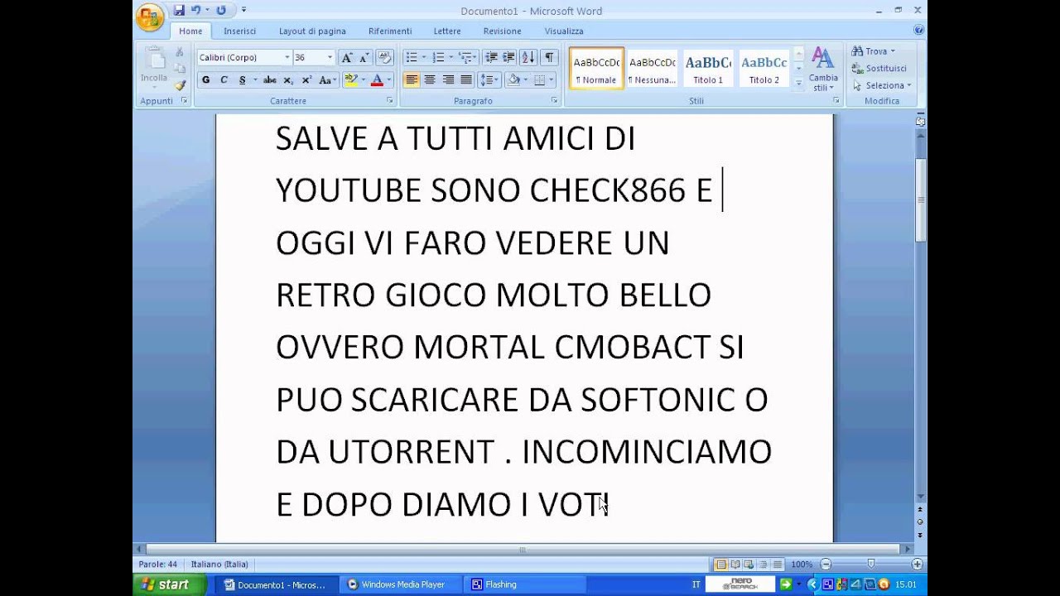Center the paragraph text
The width and height of the screenshot is (1060, 596).
coord(430,80)
